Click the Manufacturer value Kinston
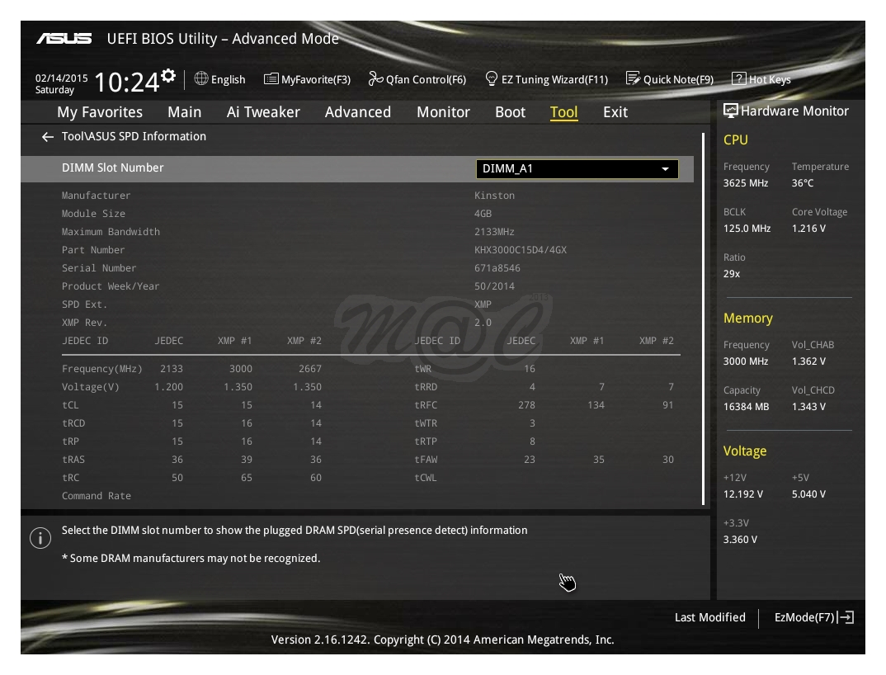Image resolution: width=886 pixels, height=675 pixels. (494, 196)
